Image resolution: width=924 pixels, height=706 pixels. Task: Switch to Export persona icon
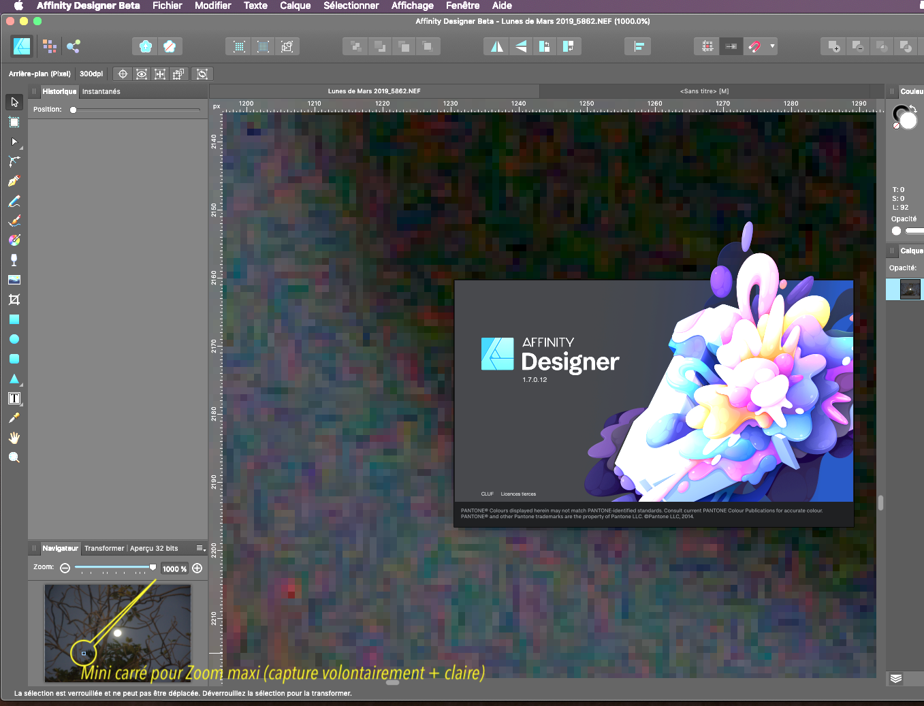(74, 46)
